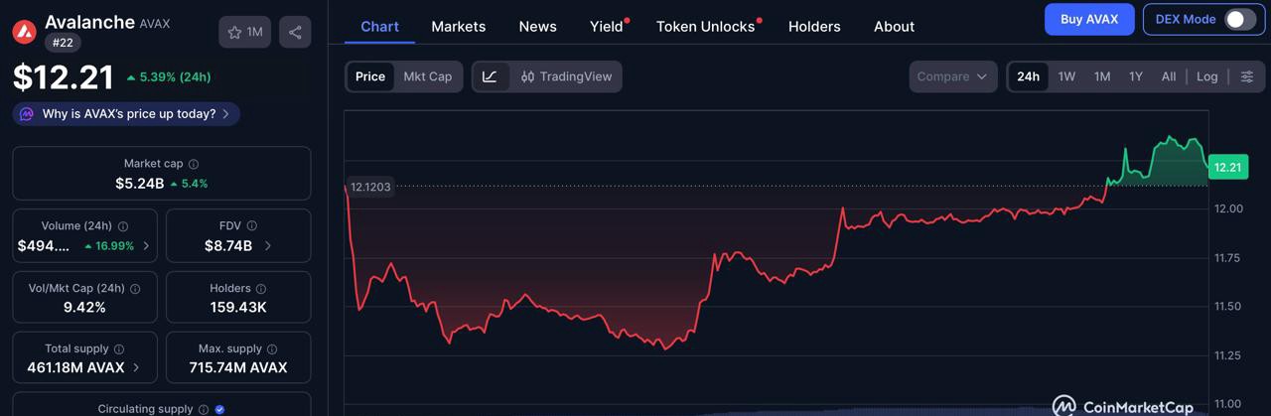
Task: Open the Holders tab
Action: (814, 27)
